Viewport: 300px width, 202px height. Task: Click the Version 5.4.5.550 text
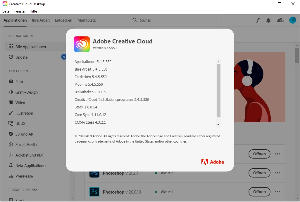(x=105, y=48)
